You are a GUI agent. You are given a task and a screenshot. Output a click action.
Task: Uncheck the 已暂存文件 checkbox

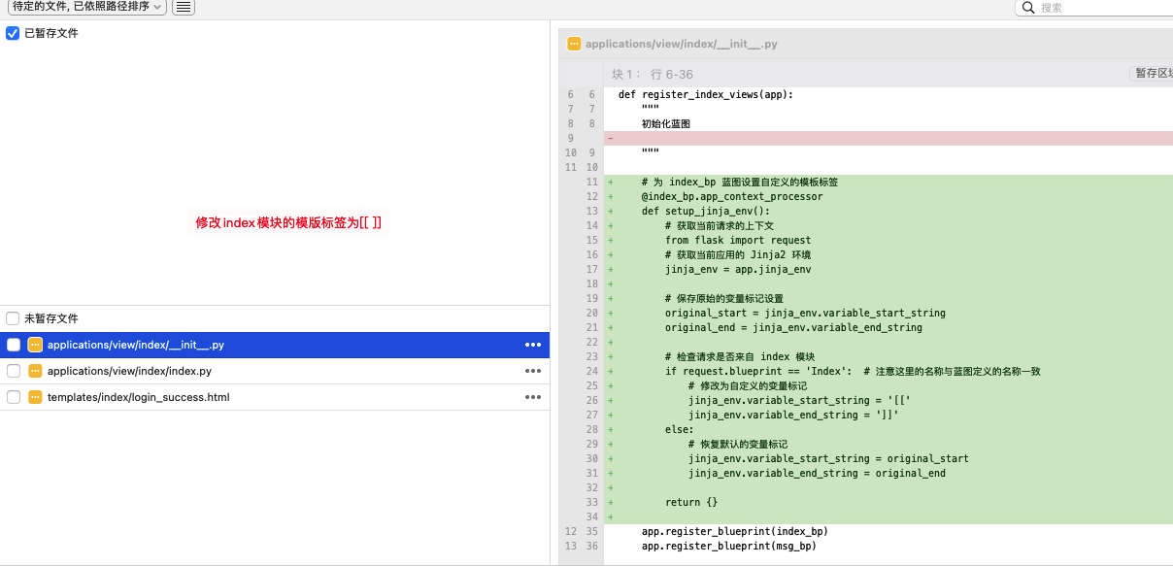[x=13, y=33]
